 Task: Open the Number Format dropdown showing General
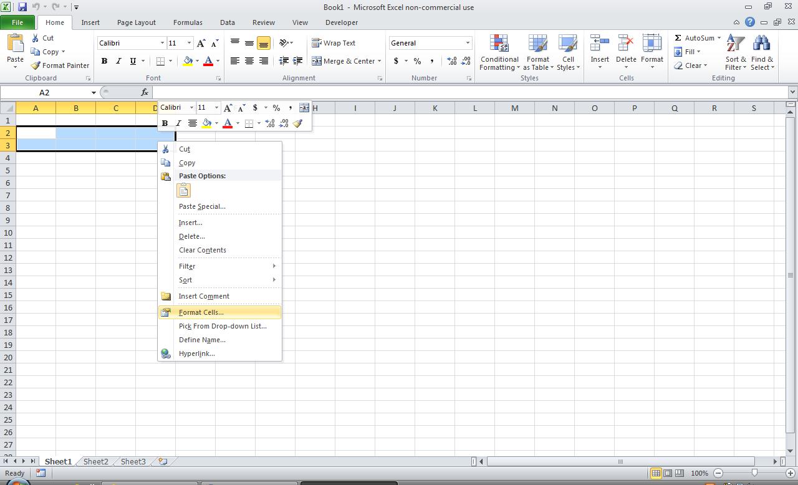[430, 42]
